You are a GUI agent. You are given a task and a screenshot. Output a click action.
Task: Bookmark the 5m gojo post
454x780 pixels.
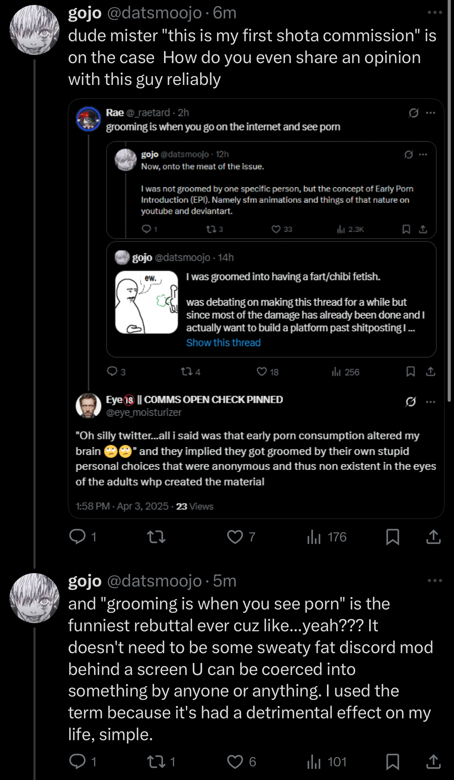(x=392, y=762)
